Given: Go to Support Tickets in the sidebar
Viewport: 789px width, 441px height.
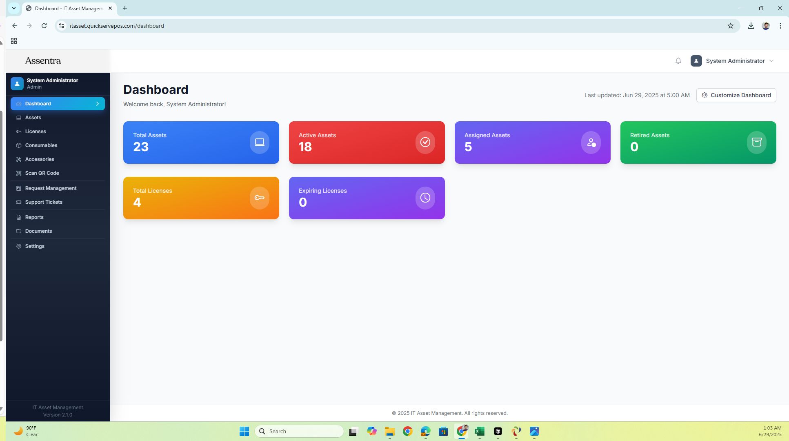Looking at the screenshot, I should [x=44, y=202].
